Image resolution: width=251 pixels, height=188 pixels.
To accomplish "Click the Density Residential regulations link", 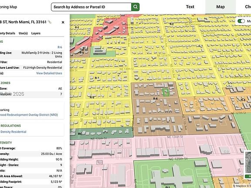I will pyautogui.click(x=14, y=132).
